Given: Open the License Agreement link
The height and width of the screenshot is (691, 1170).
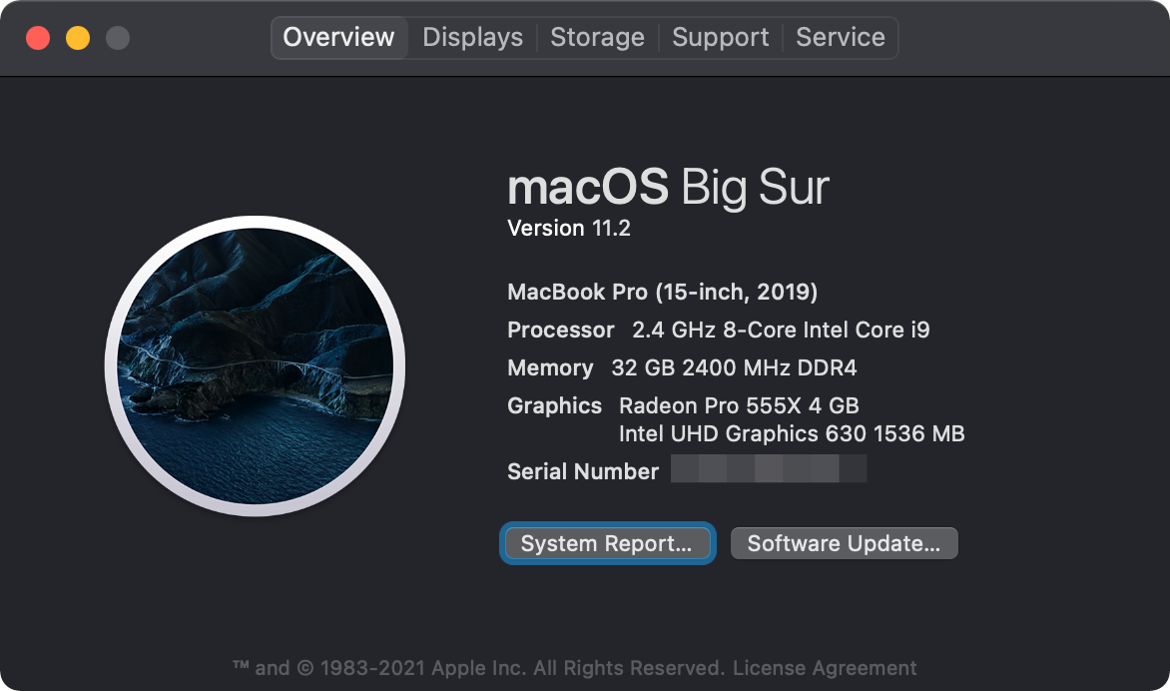Looking at the screenshot, I should click(825, 668).
